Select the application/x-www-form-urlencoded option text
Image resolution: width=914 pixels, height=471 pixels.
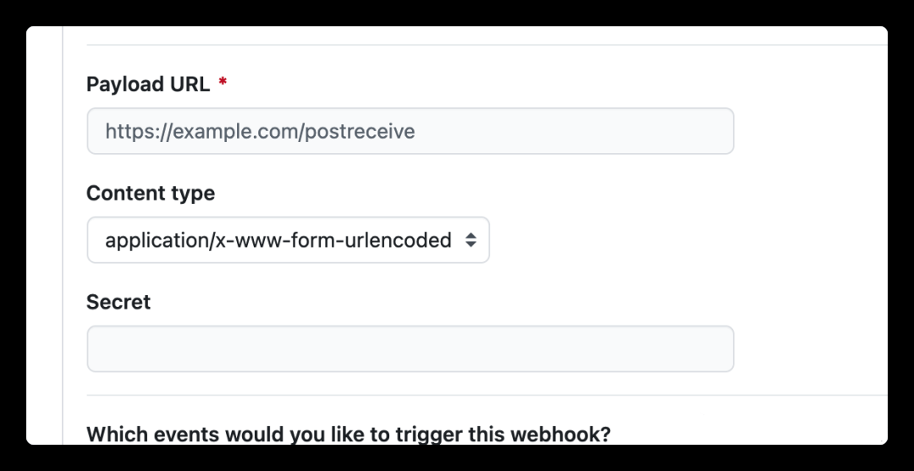tap(278, 240)
